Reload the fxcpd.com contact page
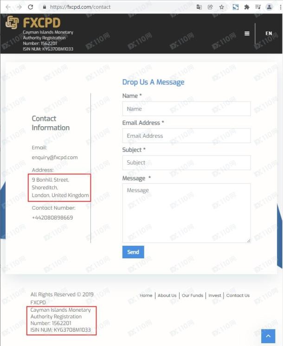 coord(31,7)
